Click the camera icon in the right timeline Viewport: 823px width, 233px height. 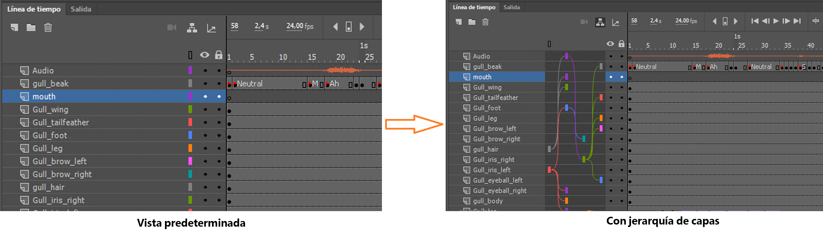[x=584, y=22]
